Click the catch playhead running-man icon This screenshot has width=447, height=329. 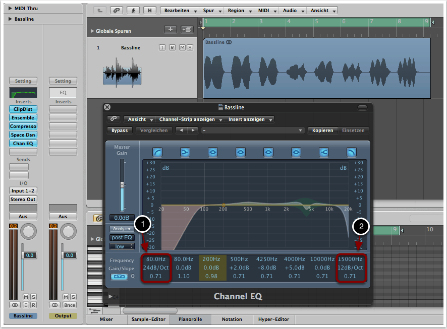pos(133,10)
